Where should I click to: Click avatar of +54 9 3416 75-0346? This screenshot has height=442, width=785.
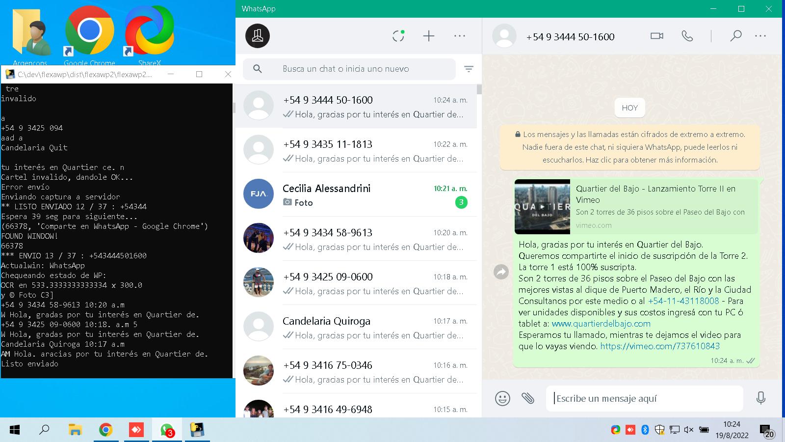pyautogui.click(x=259, y=371)
